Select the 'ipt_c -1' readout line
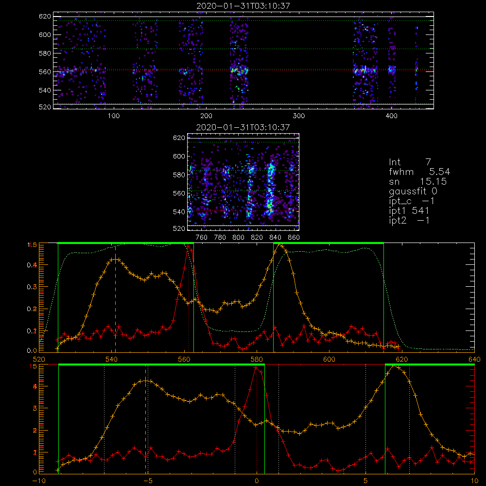The width and height of the screenshot is (486, 486). (412, 201)
